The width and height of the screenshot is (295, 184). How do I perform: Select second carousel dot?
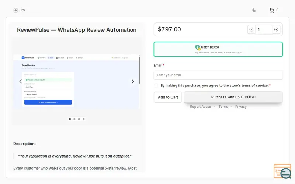pos(74,119)
